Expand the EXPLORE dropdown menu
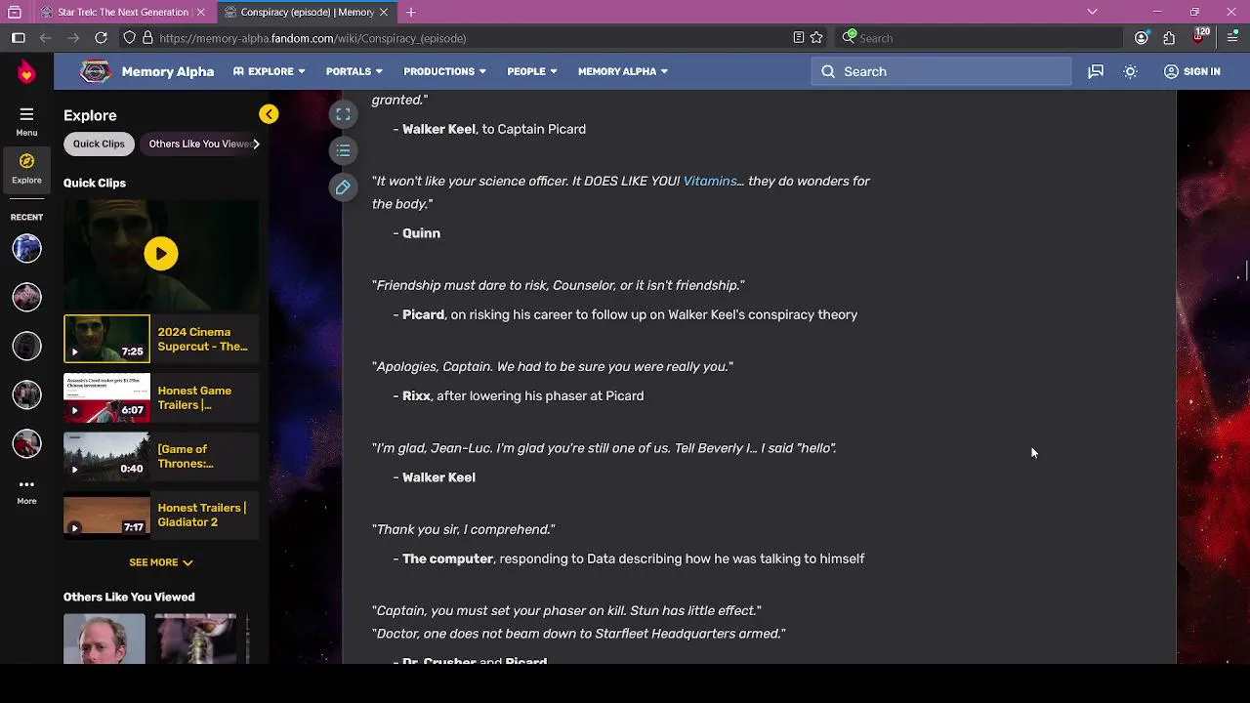 click(x=269, y=71)
